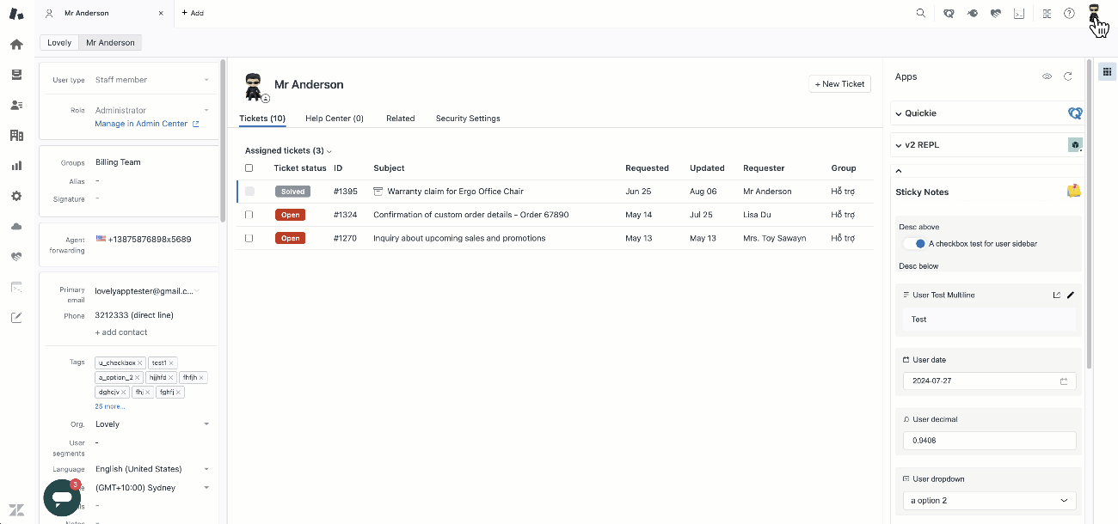Remove the hjjhfd tag
Screen dimensions: 1118x524
click(x=171, y=377)
